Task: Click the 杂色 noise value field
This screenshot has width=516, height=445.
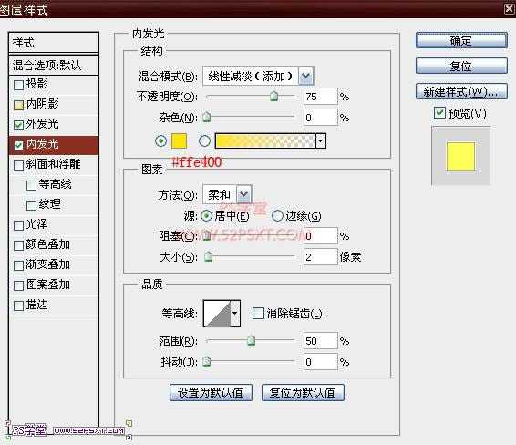Action: pyautogui.click(x=321, y=118)
